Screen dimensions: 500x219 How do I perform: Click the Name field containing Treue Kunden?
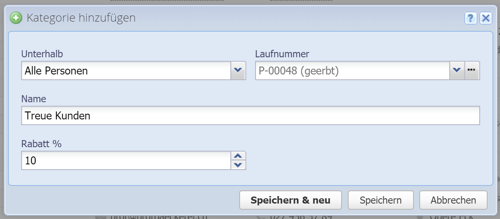(x=250, y=116)
